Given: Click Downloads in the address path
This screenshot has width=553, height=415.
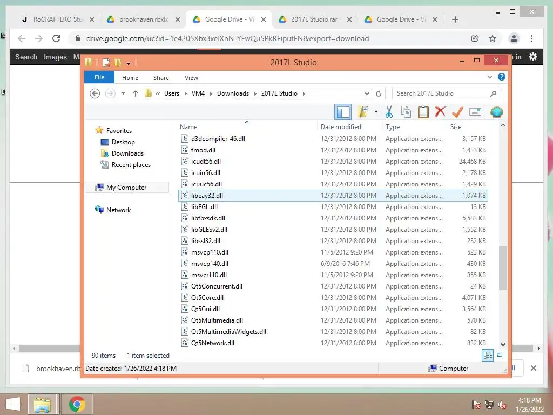Looking at the screenshot, I should [233, 93].
